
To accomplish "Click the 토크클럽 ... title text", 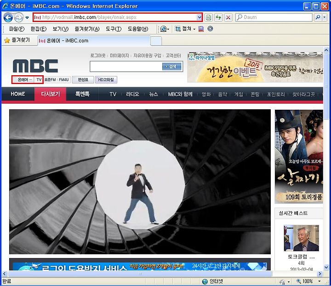I will tap(301, 257).
